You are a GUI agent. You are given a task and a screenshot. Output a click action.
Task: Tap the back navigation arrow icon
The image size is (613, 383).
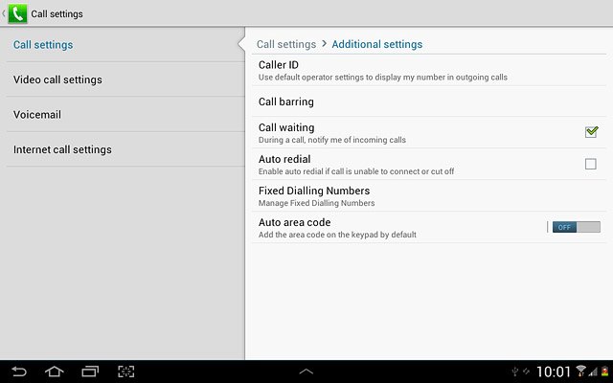pyautogui.click(x=19, y=372)
